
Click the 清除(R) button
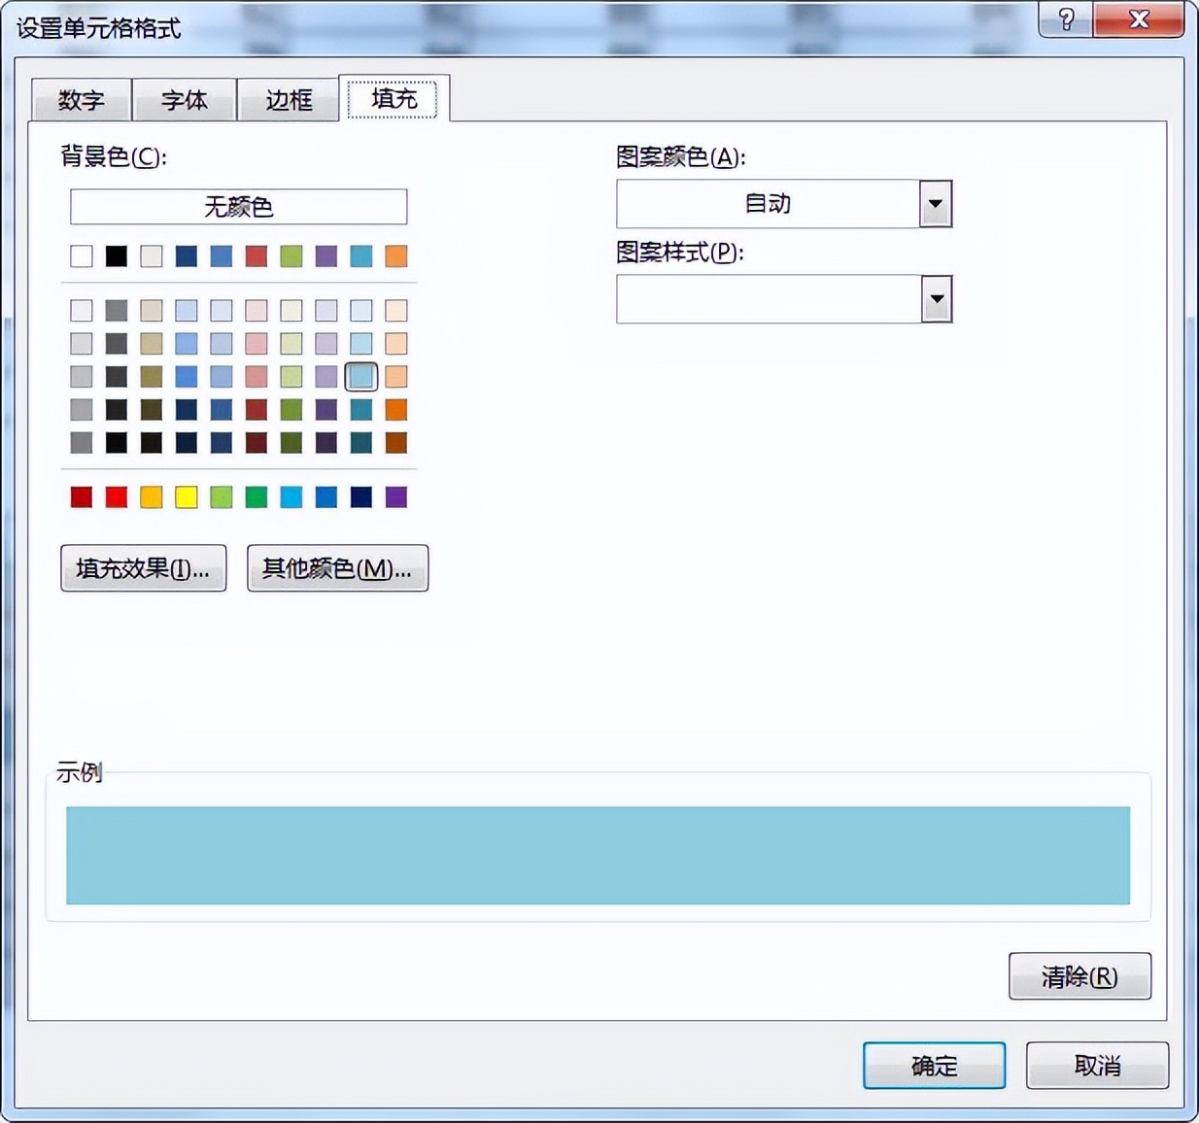coord(1079,976)
